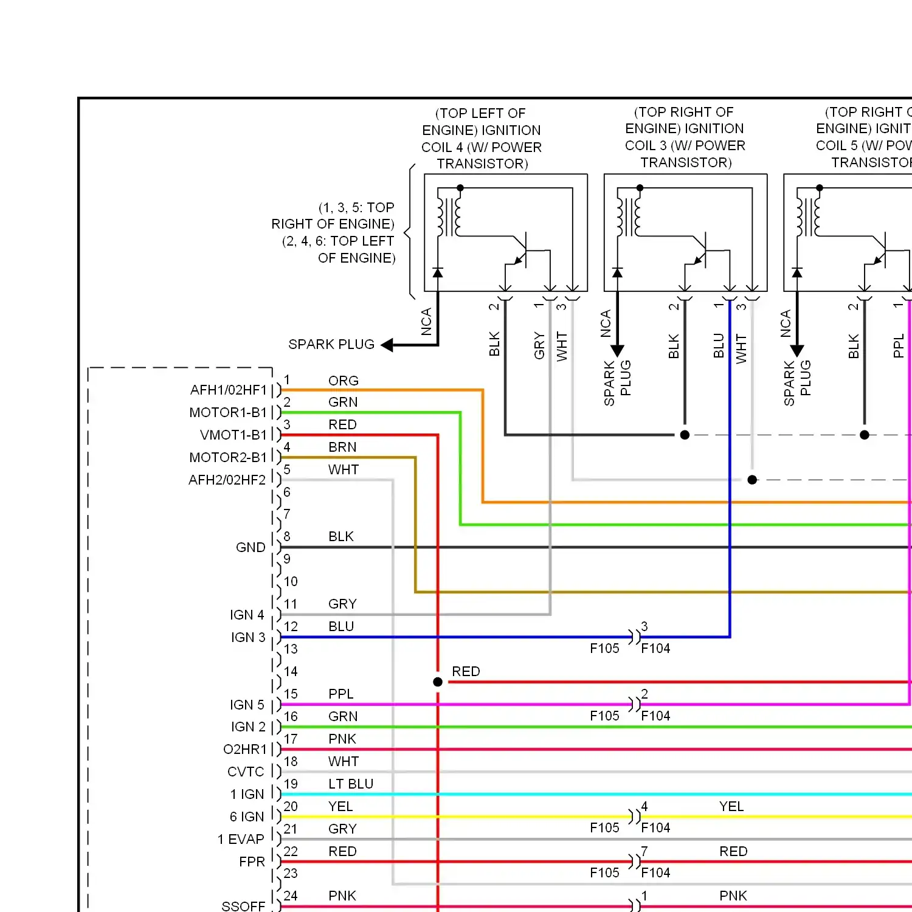Select the 'IGN 2' terminal label
Image resolution: width=912 pixels, height=912 pixels.
tap(248, 727)
